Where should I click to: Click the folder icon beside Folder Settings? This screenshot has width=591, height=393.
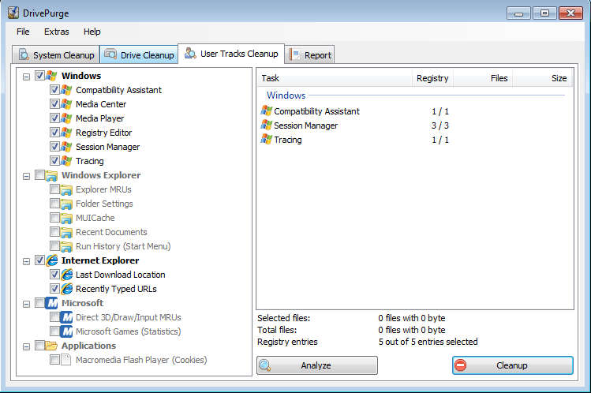pyautogui.click(x=66, y=204)
